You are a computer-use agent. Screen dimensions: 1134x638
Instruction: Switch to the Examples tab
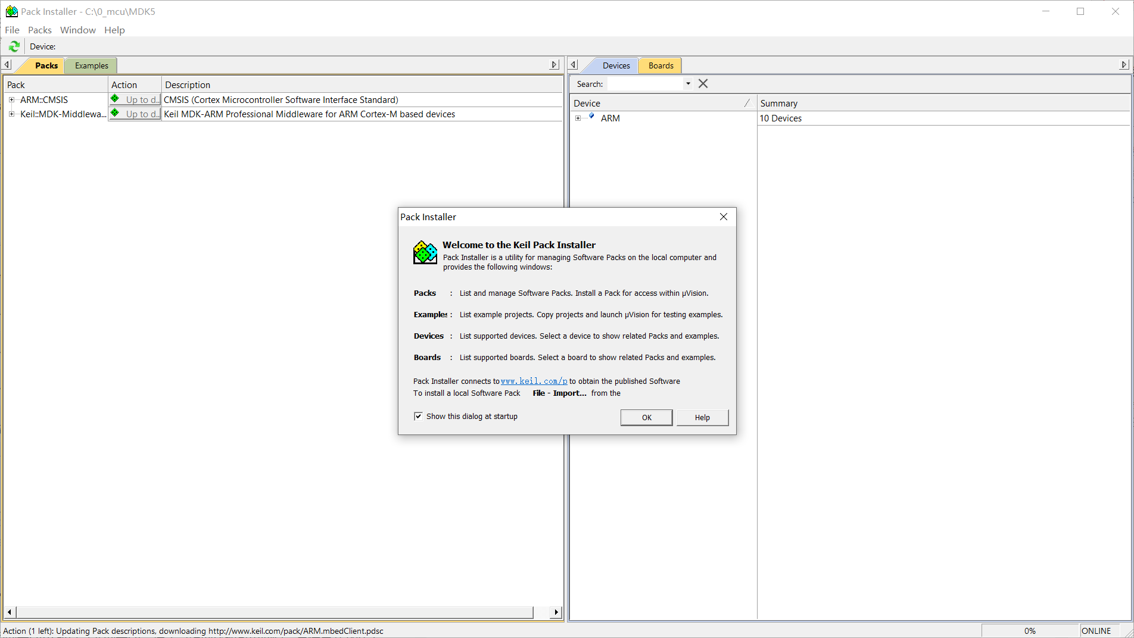pos(91,65)
